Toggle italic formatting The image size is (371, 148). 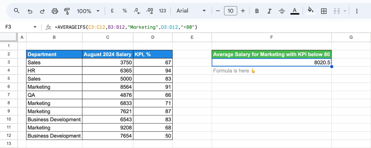click(x=269, y=11)
